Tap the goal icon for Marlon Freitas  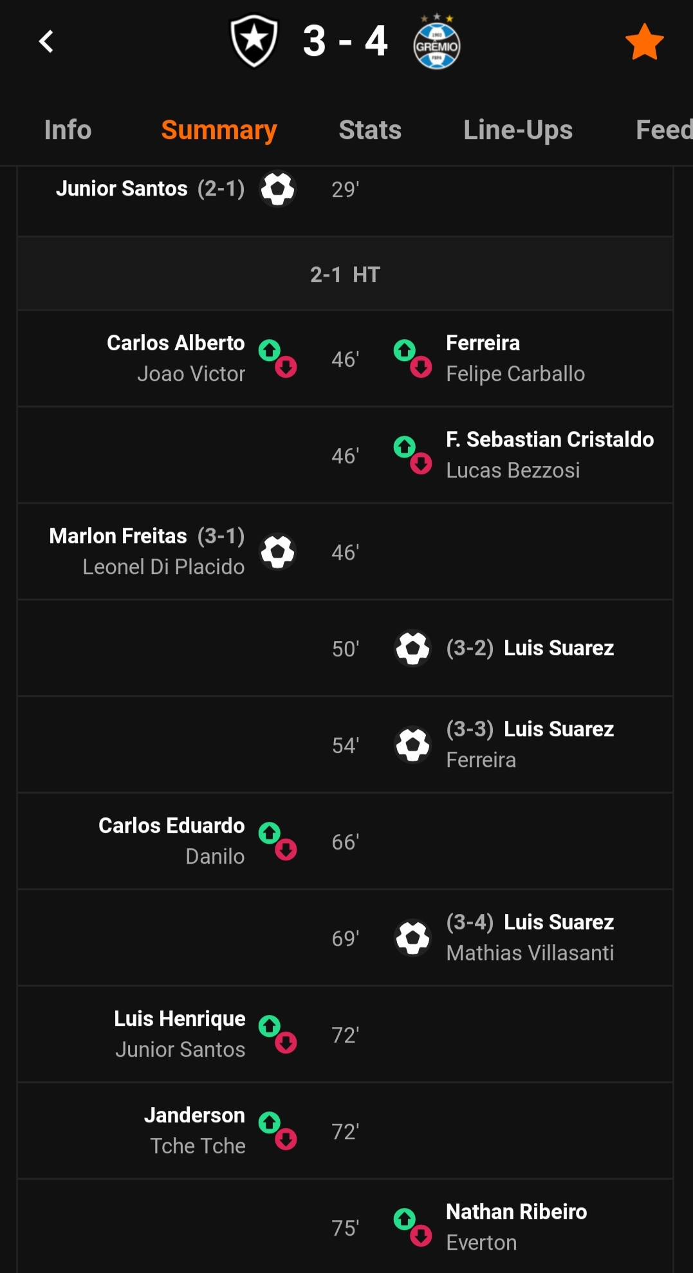coord(277,552)
